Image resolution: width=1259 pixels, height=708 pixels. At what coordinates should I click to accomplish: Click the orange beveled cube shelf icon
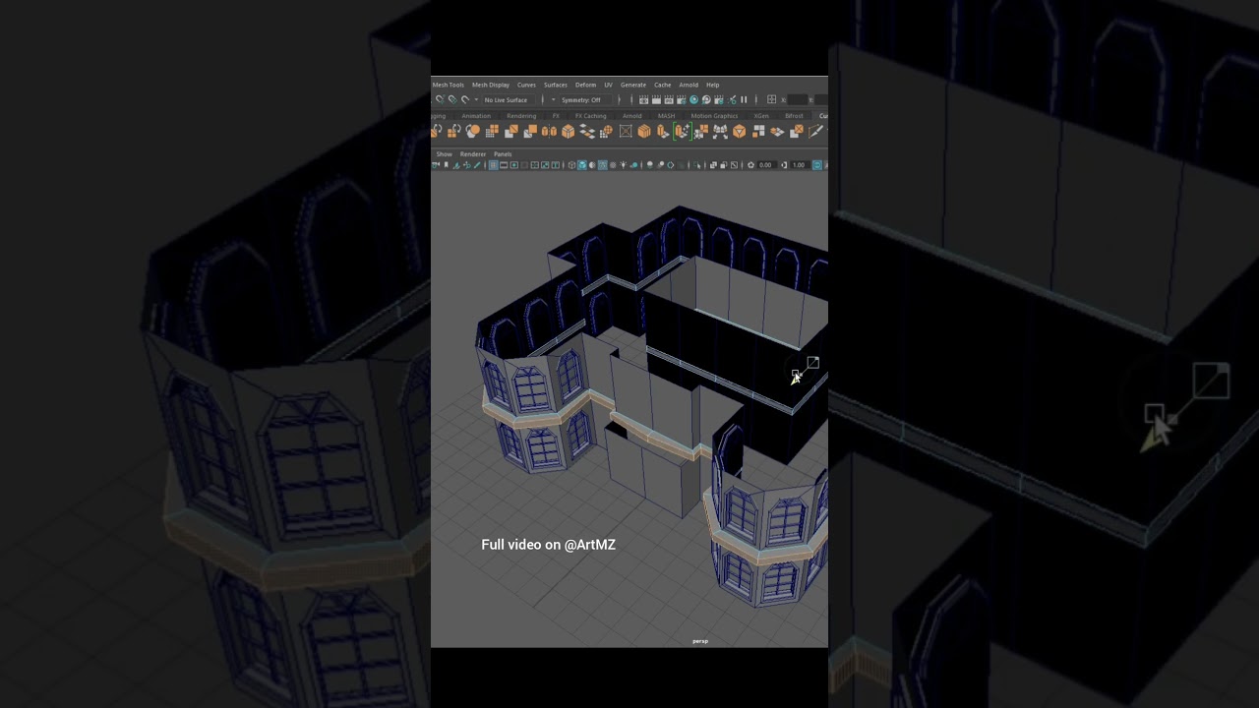click(568, 131)
